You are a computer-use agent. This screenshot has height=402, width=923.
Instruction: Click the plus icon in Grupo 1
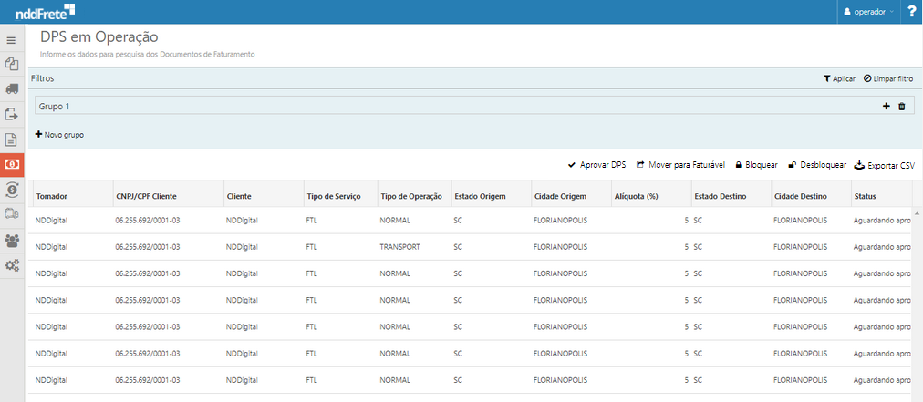click(886, 107)
